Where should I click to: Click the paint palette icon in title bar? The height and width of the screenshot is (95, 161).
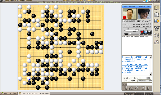144,1
